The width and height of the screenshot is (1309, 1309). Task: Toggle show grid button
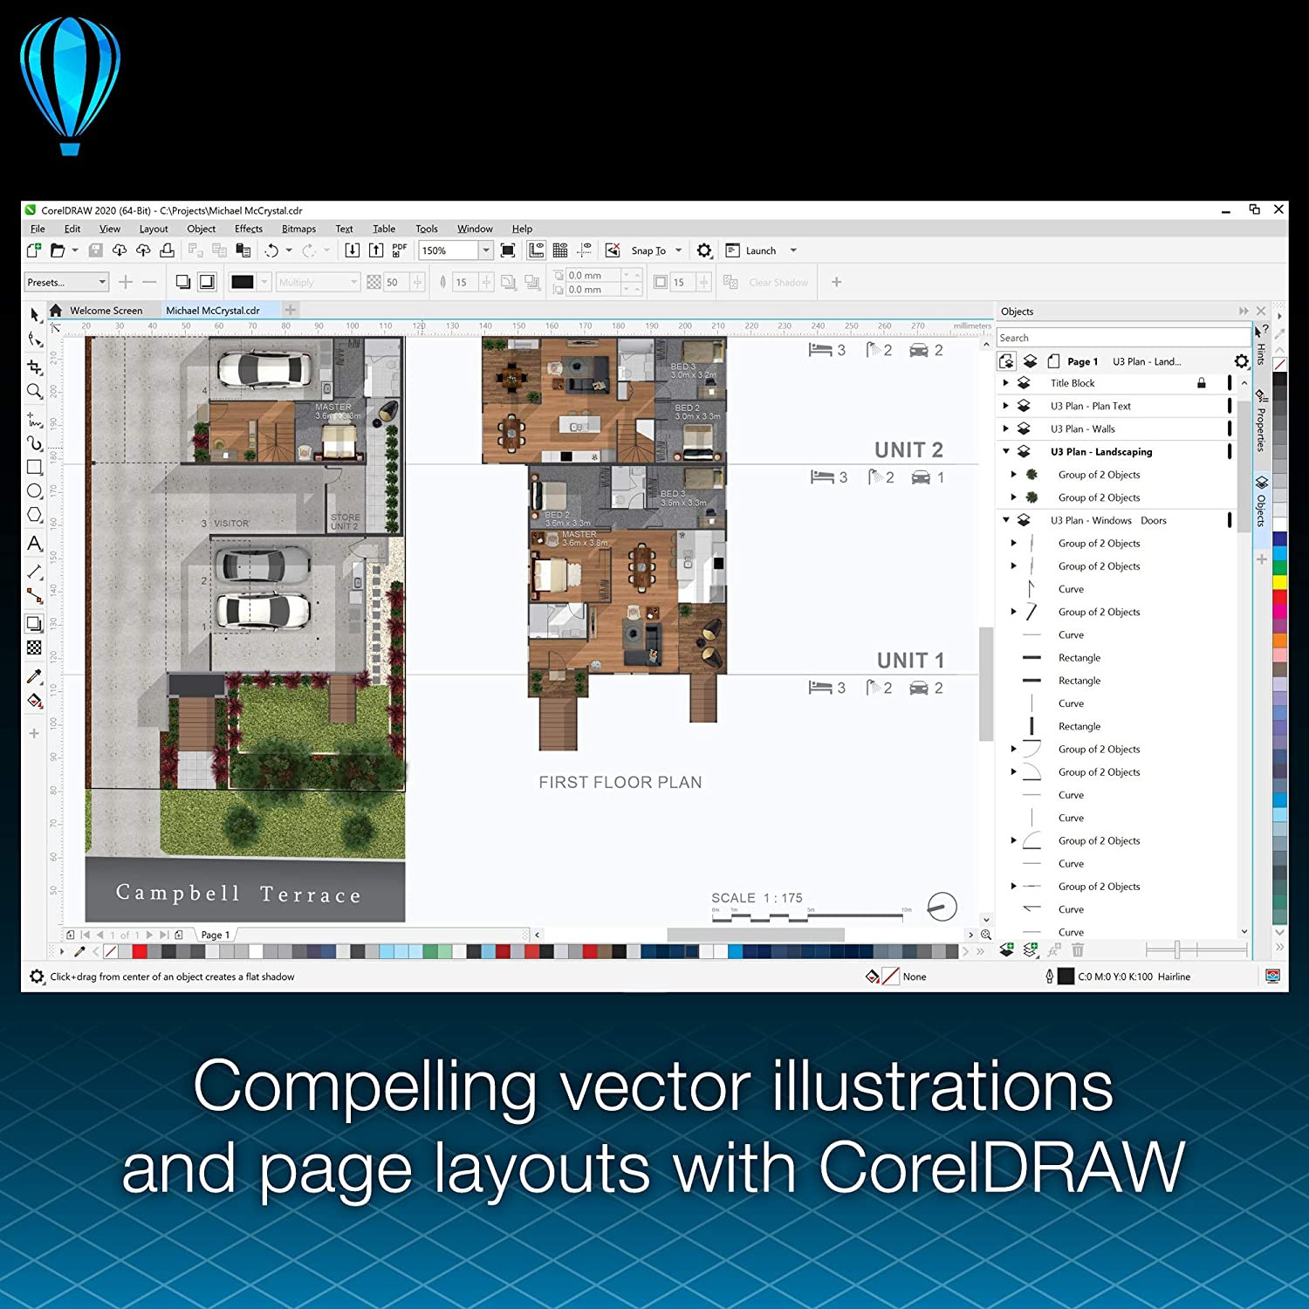coord(560,250)
